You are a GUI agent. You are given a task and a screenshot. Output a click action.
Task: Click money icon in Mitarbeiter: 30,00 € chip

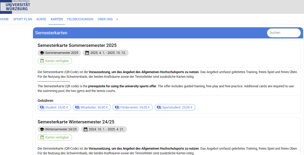coord(77,107)
